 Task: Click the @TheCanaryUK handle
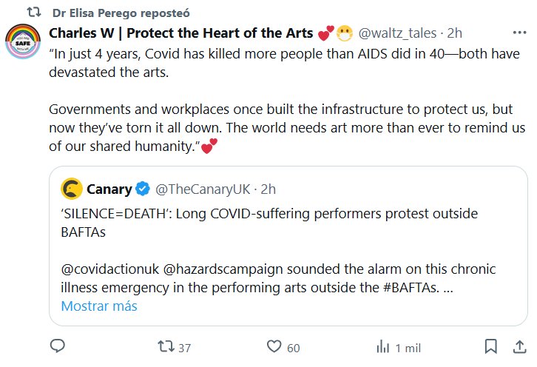(200, 189)
